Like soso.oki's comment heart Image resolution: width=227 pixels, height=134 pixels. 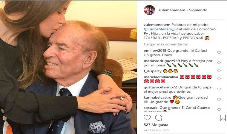pos(219,110)
